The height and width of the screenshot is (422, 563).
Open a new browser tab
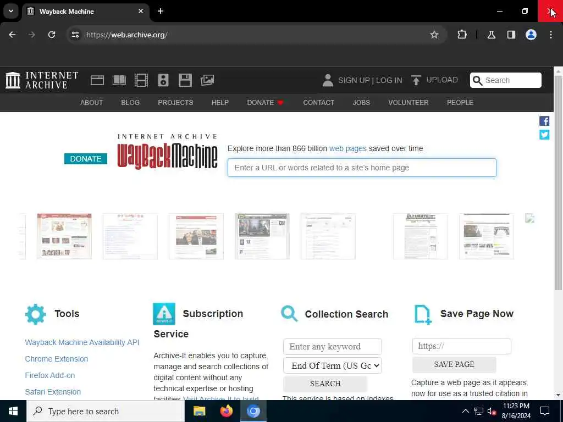pyautogui.click(x=161, y=11)
